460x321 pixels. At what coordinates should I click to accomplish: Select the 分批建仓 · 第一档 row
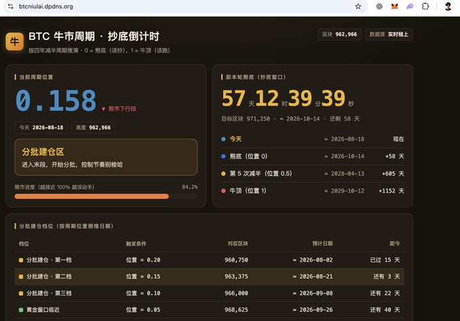(209, 260)
